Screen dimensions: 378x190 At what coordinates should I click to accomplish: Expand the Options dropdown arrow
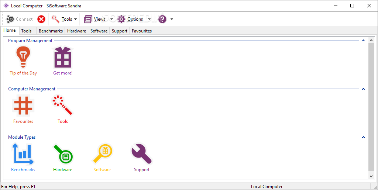[x=149, y=19]
